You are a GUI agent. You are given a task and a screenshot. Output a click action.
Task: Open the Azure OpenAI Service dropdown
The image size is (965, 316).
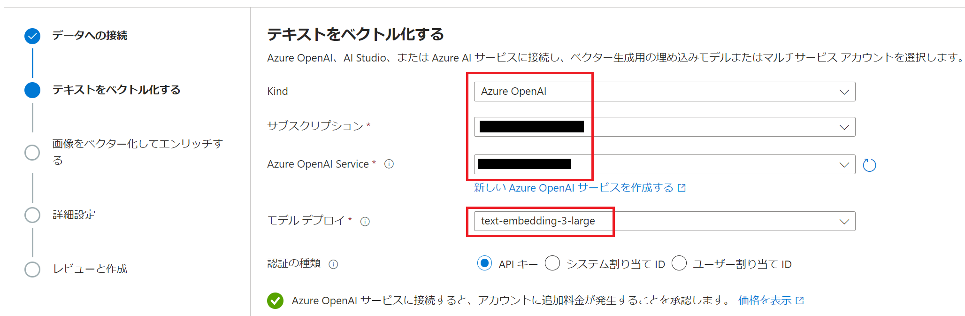pos(665,164)
